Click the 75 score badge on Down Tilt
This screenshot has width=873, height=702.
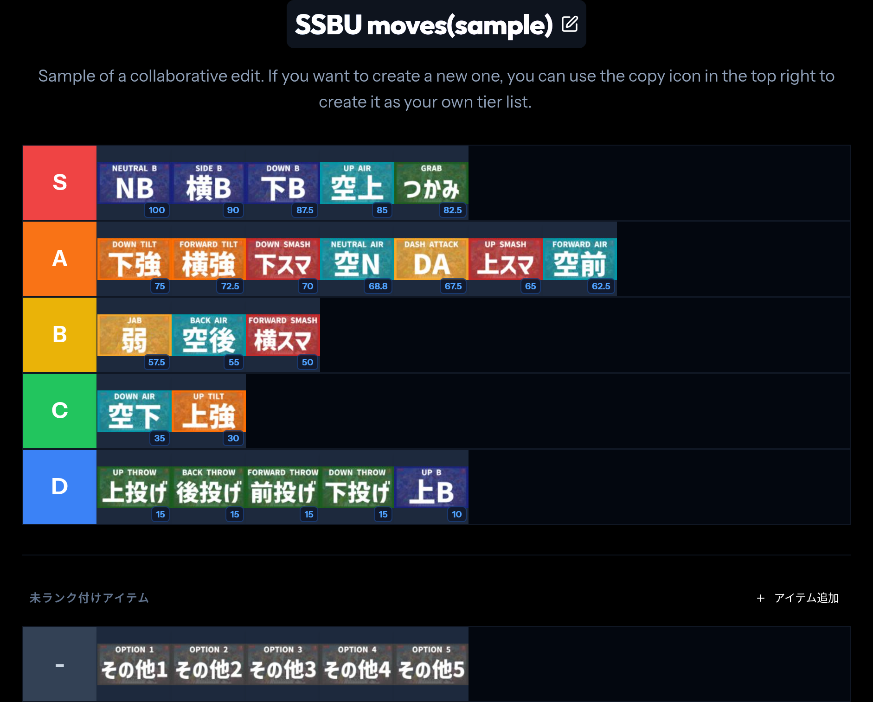point(160,286)
